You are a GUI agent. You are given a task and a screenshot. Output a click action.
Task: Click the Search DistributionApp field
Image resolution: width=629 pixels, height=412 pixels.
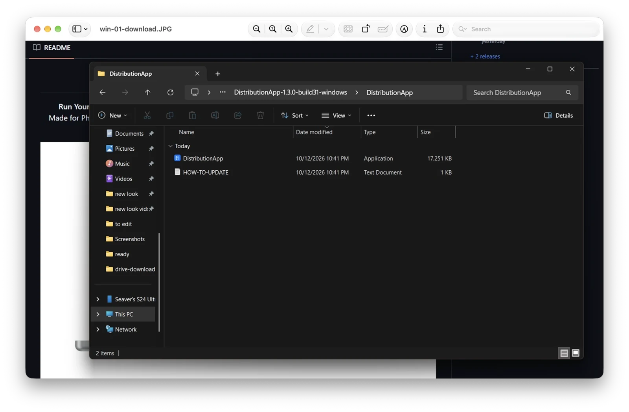[x=522, y=93]
